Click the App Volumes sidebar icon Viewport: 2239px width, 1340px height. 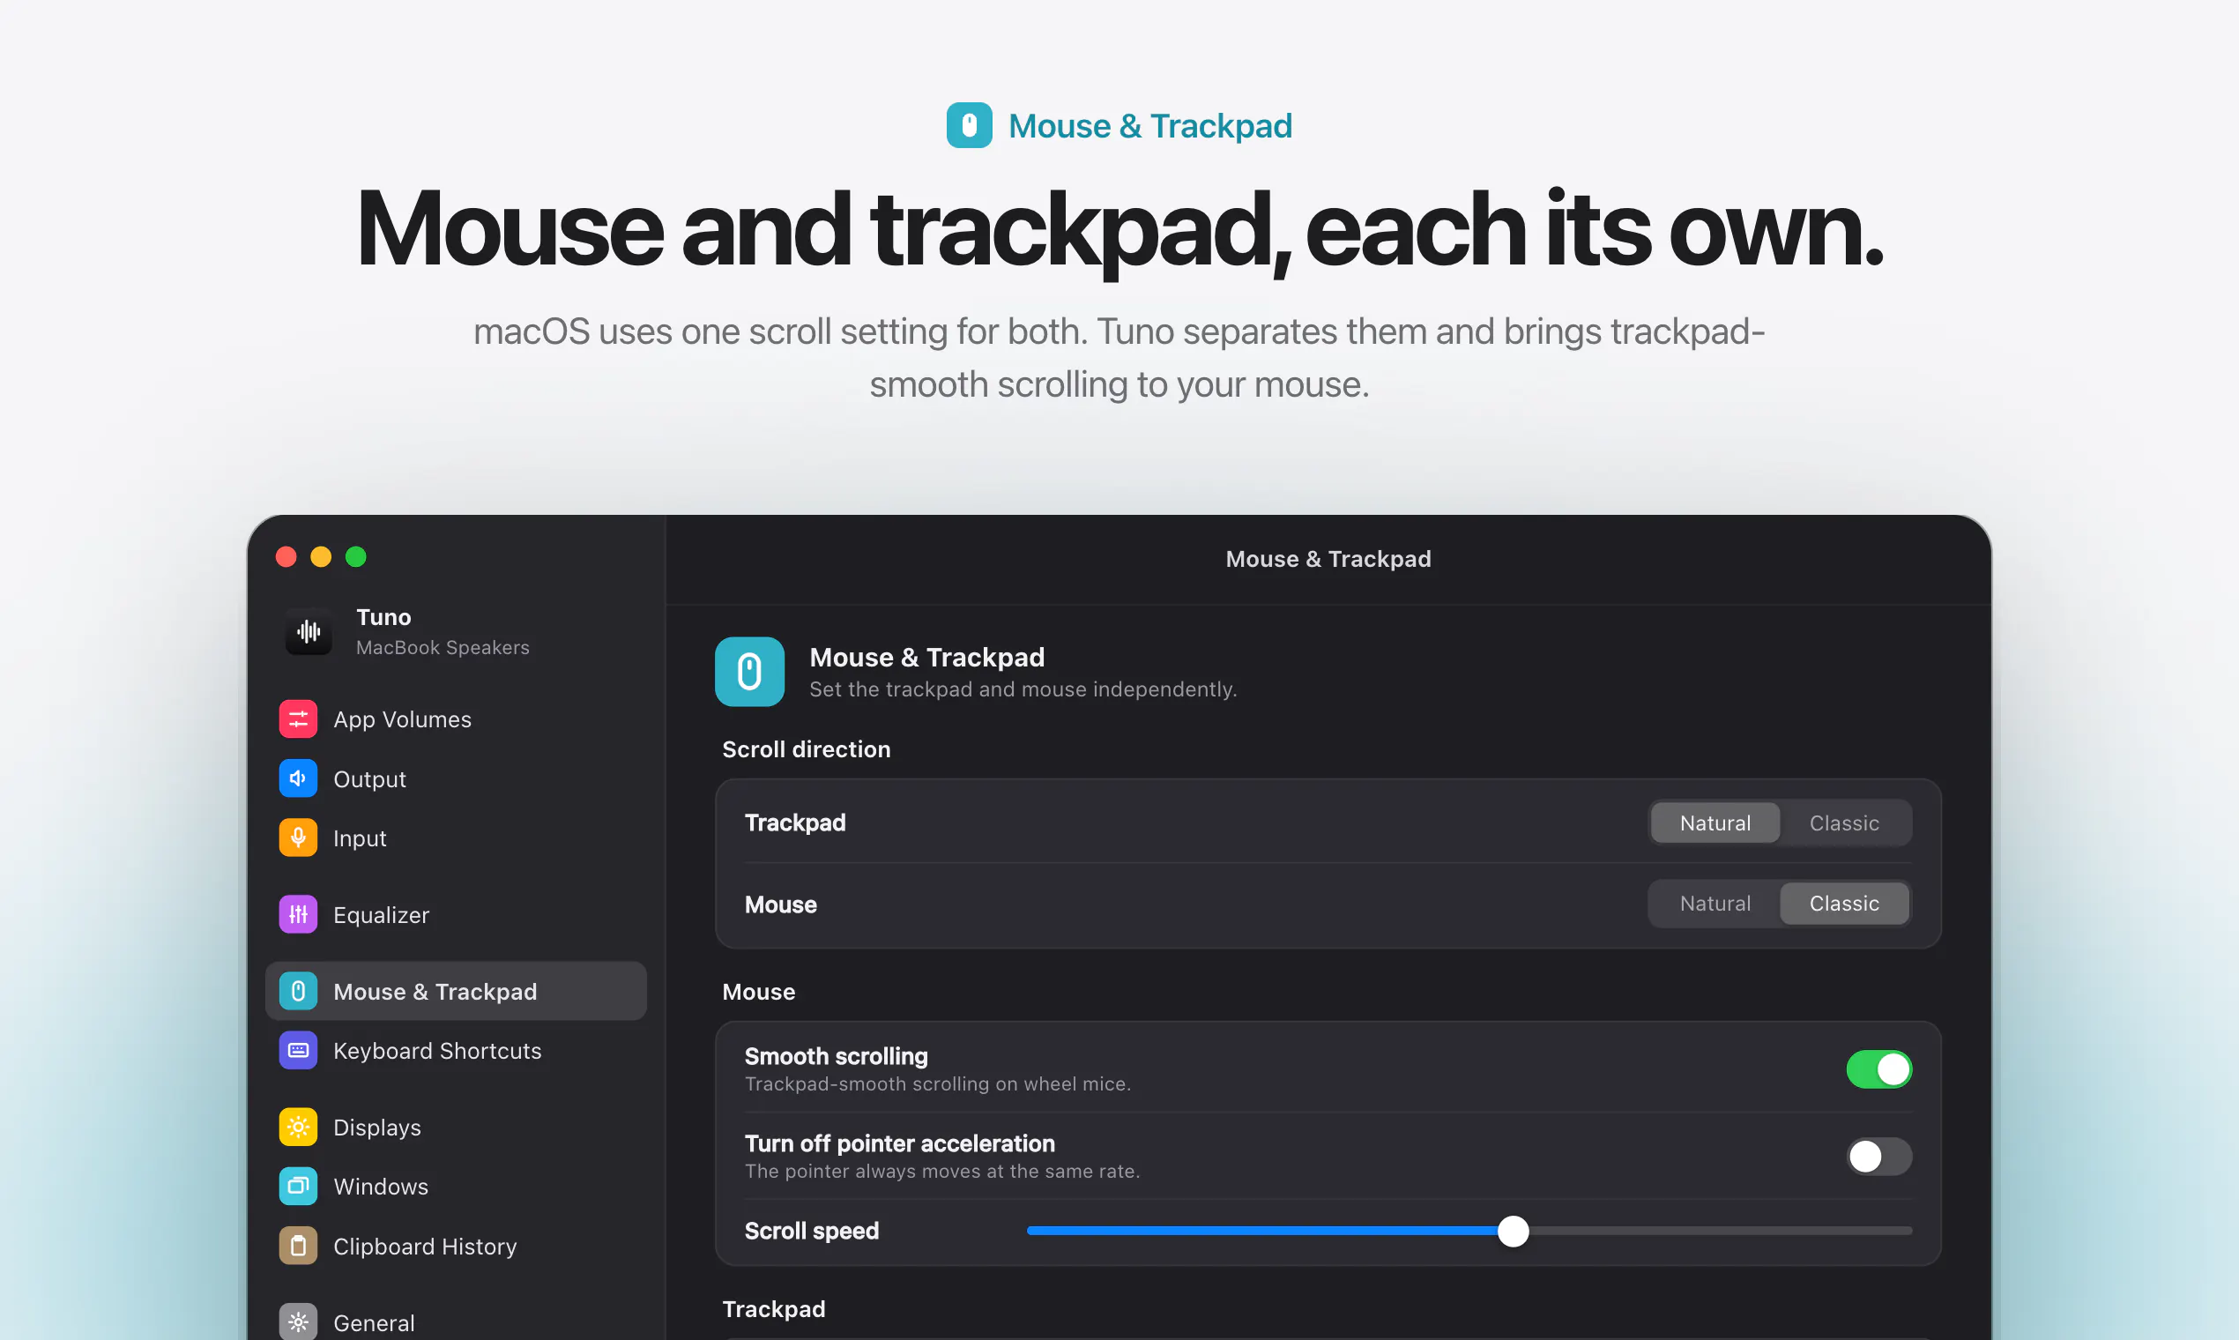[x=298, y=718]
